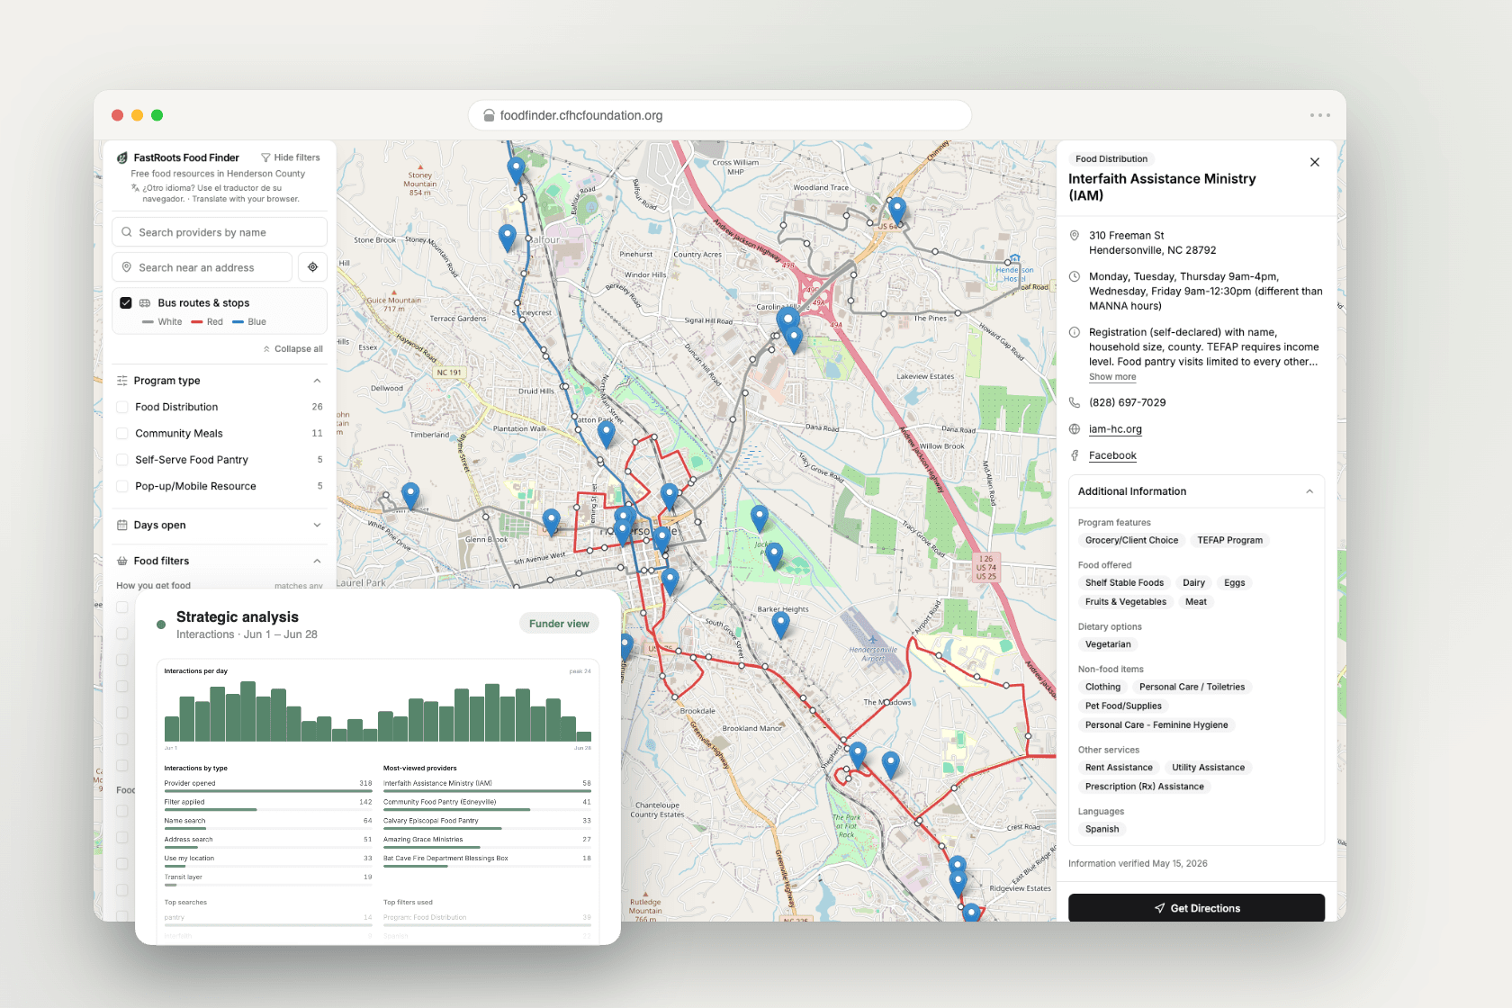
Task: Click the map pin near US 64 top right
Action: pyautogui.click(x=896, y=211)
